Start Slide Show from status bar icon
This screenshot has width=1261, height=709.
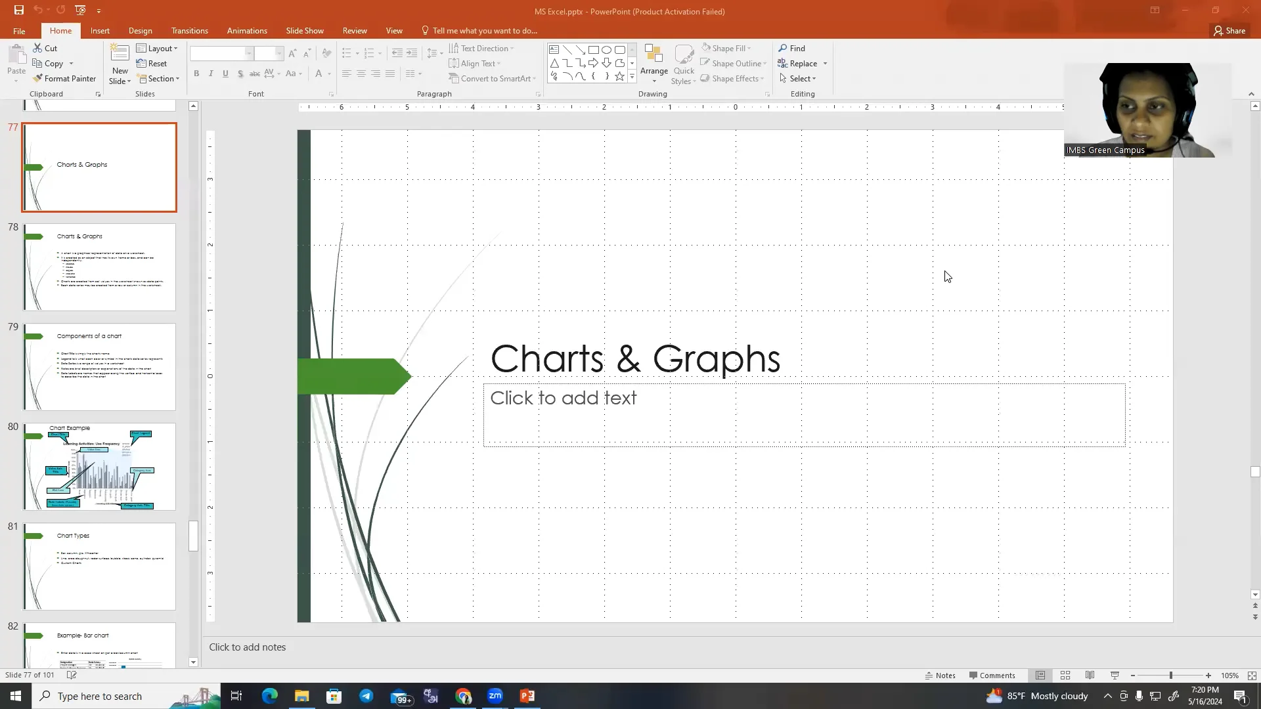tap(1115, 676)
